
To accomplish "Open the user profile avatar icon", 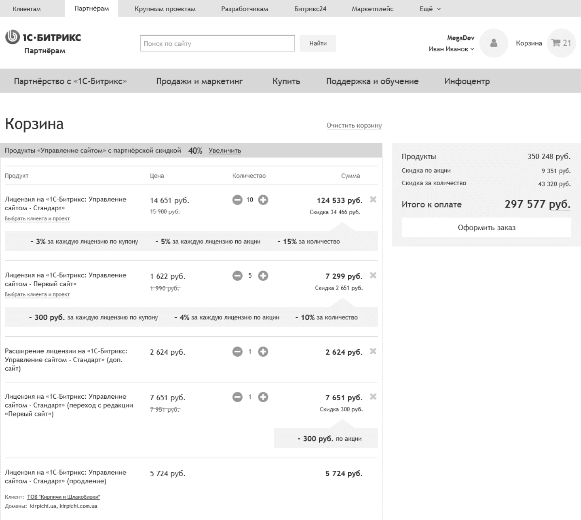I will [x=493, y=43].
